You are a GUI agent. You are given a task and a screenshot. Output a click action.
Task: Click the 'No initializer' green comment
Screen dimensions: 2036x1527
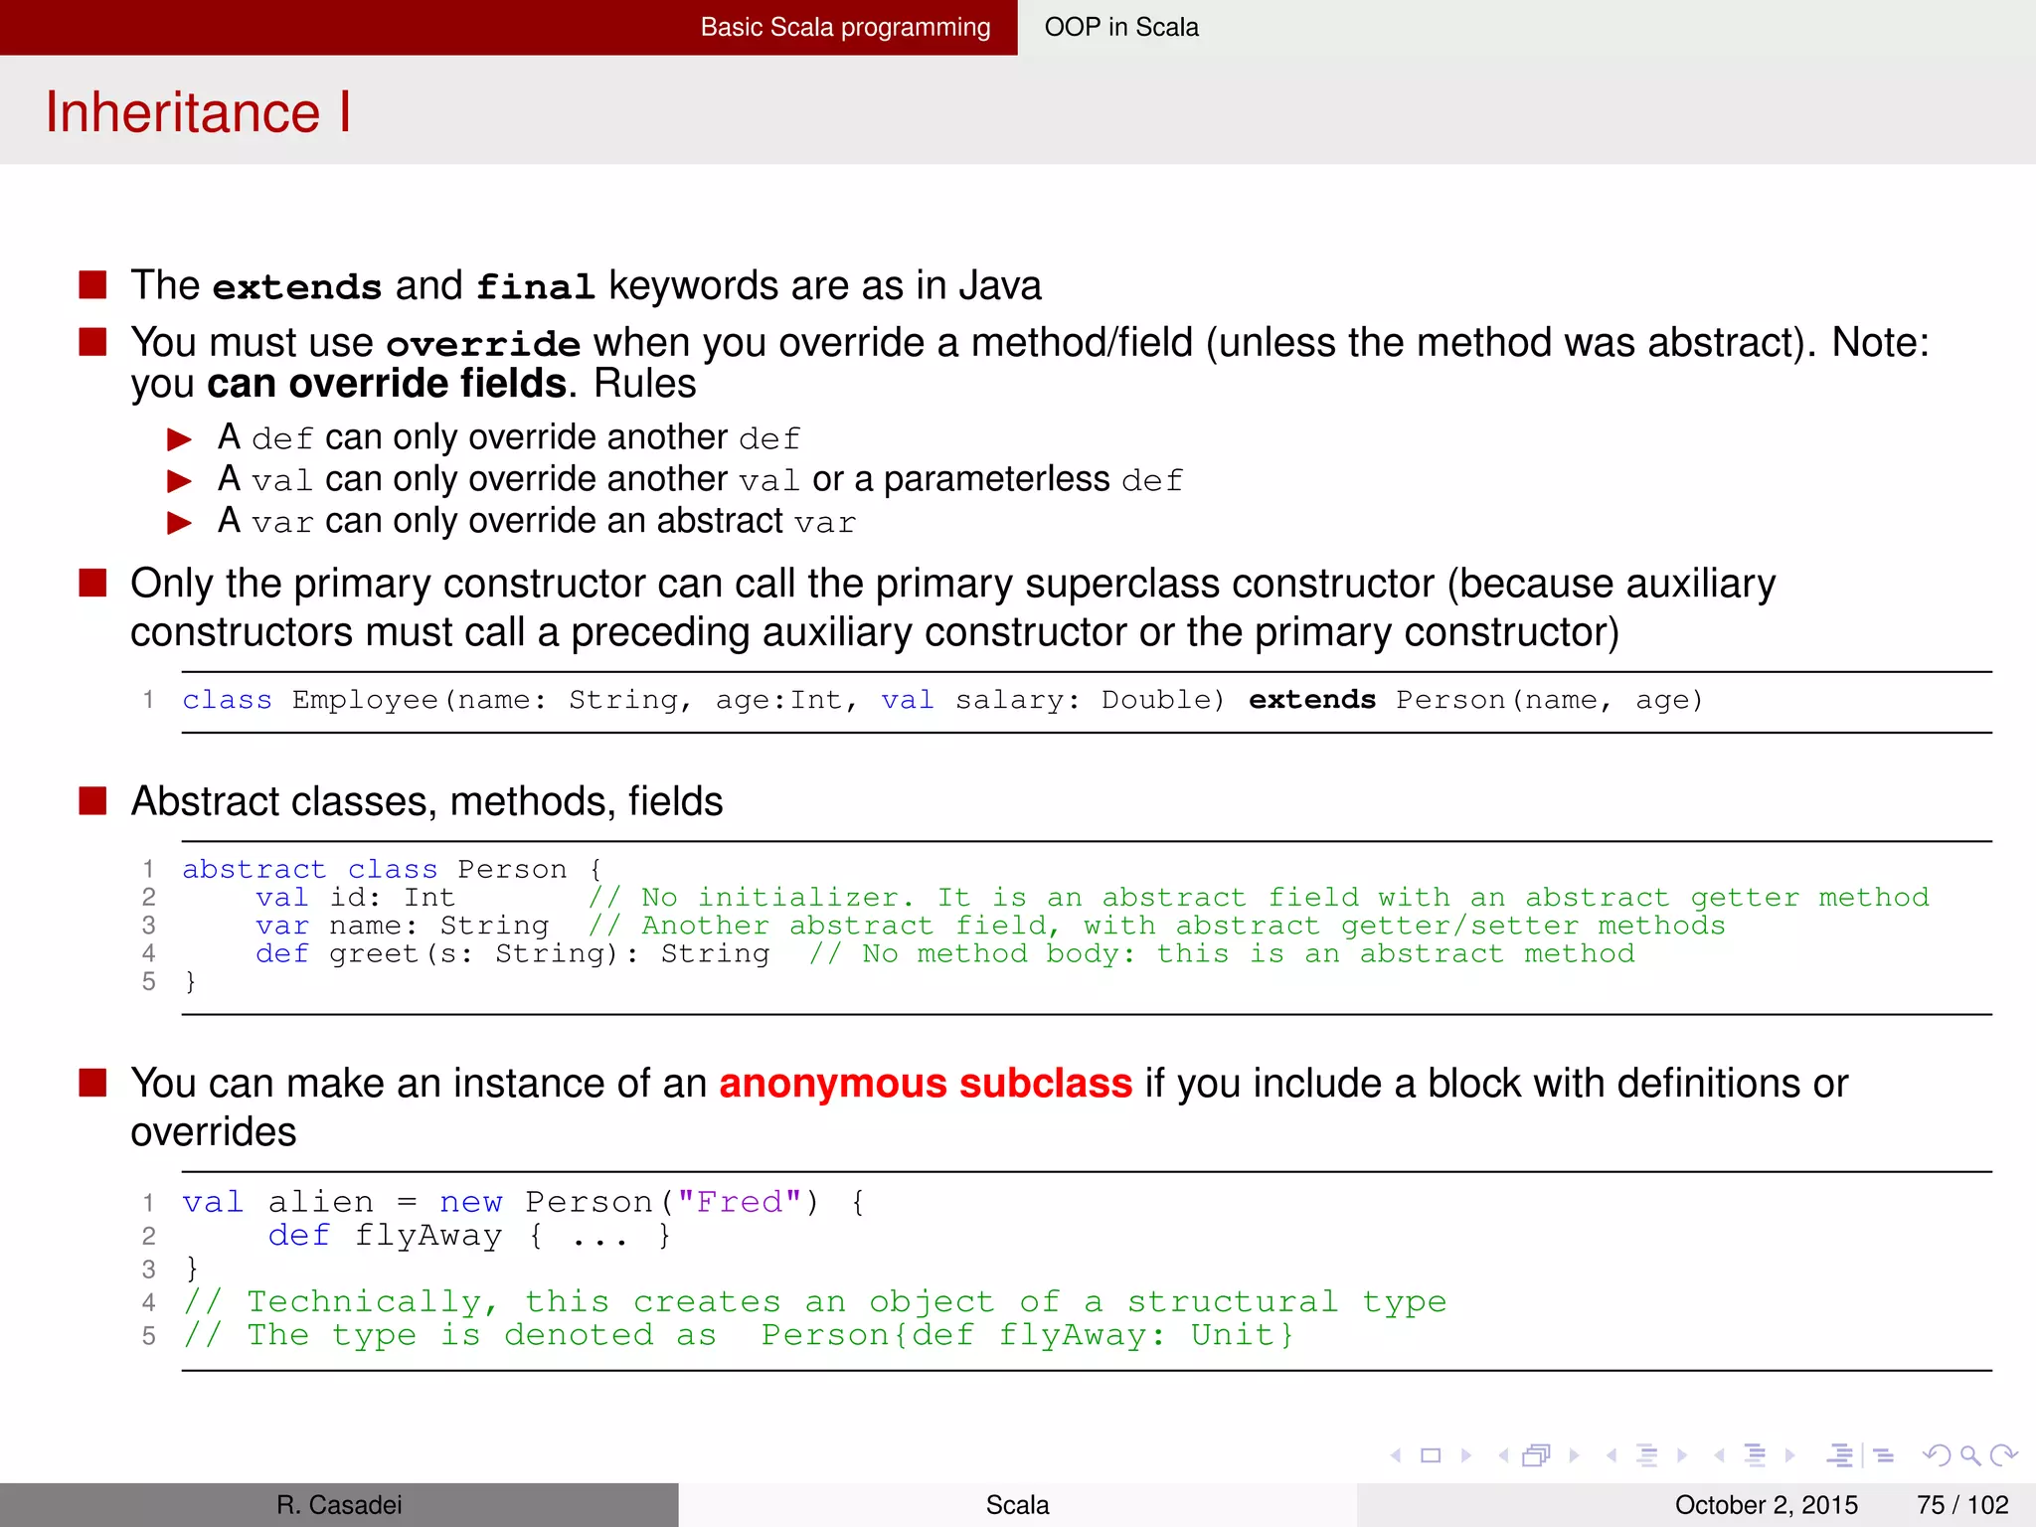point(1258,897)
